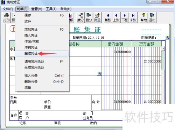Viewport: 175px width, 130px height.
Task: Open the 流量 cash flow toolbar icon
Action: (97, 18)
